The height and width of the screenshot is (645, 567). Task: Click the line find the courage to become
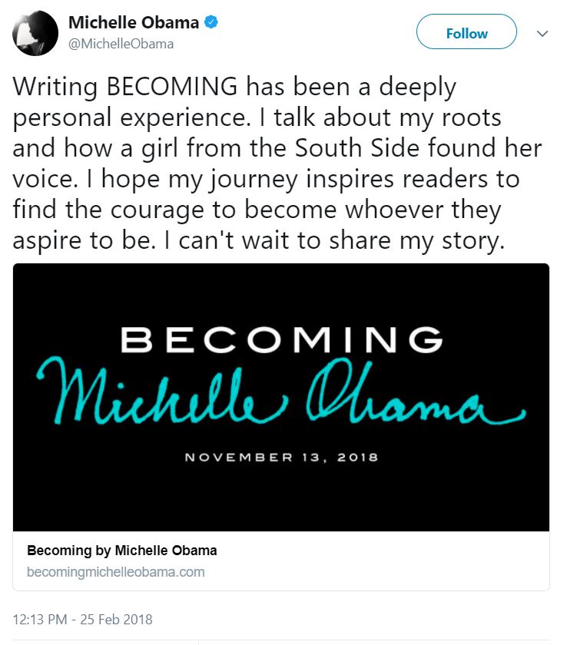257,210
